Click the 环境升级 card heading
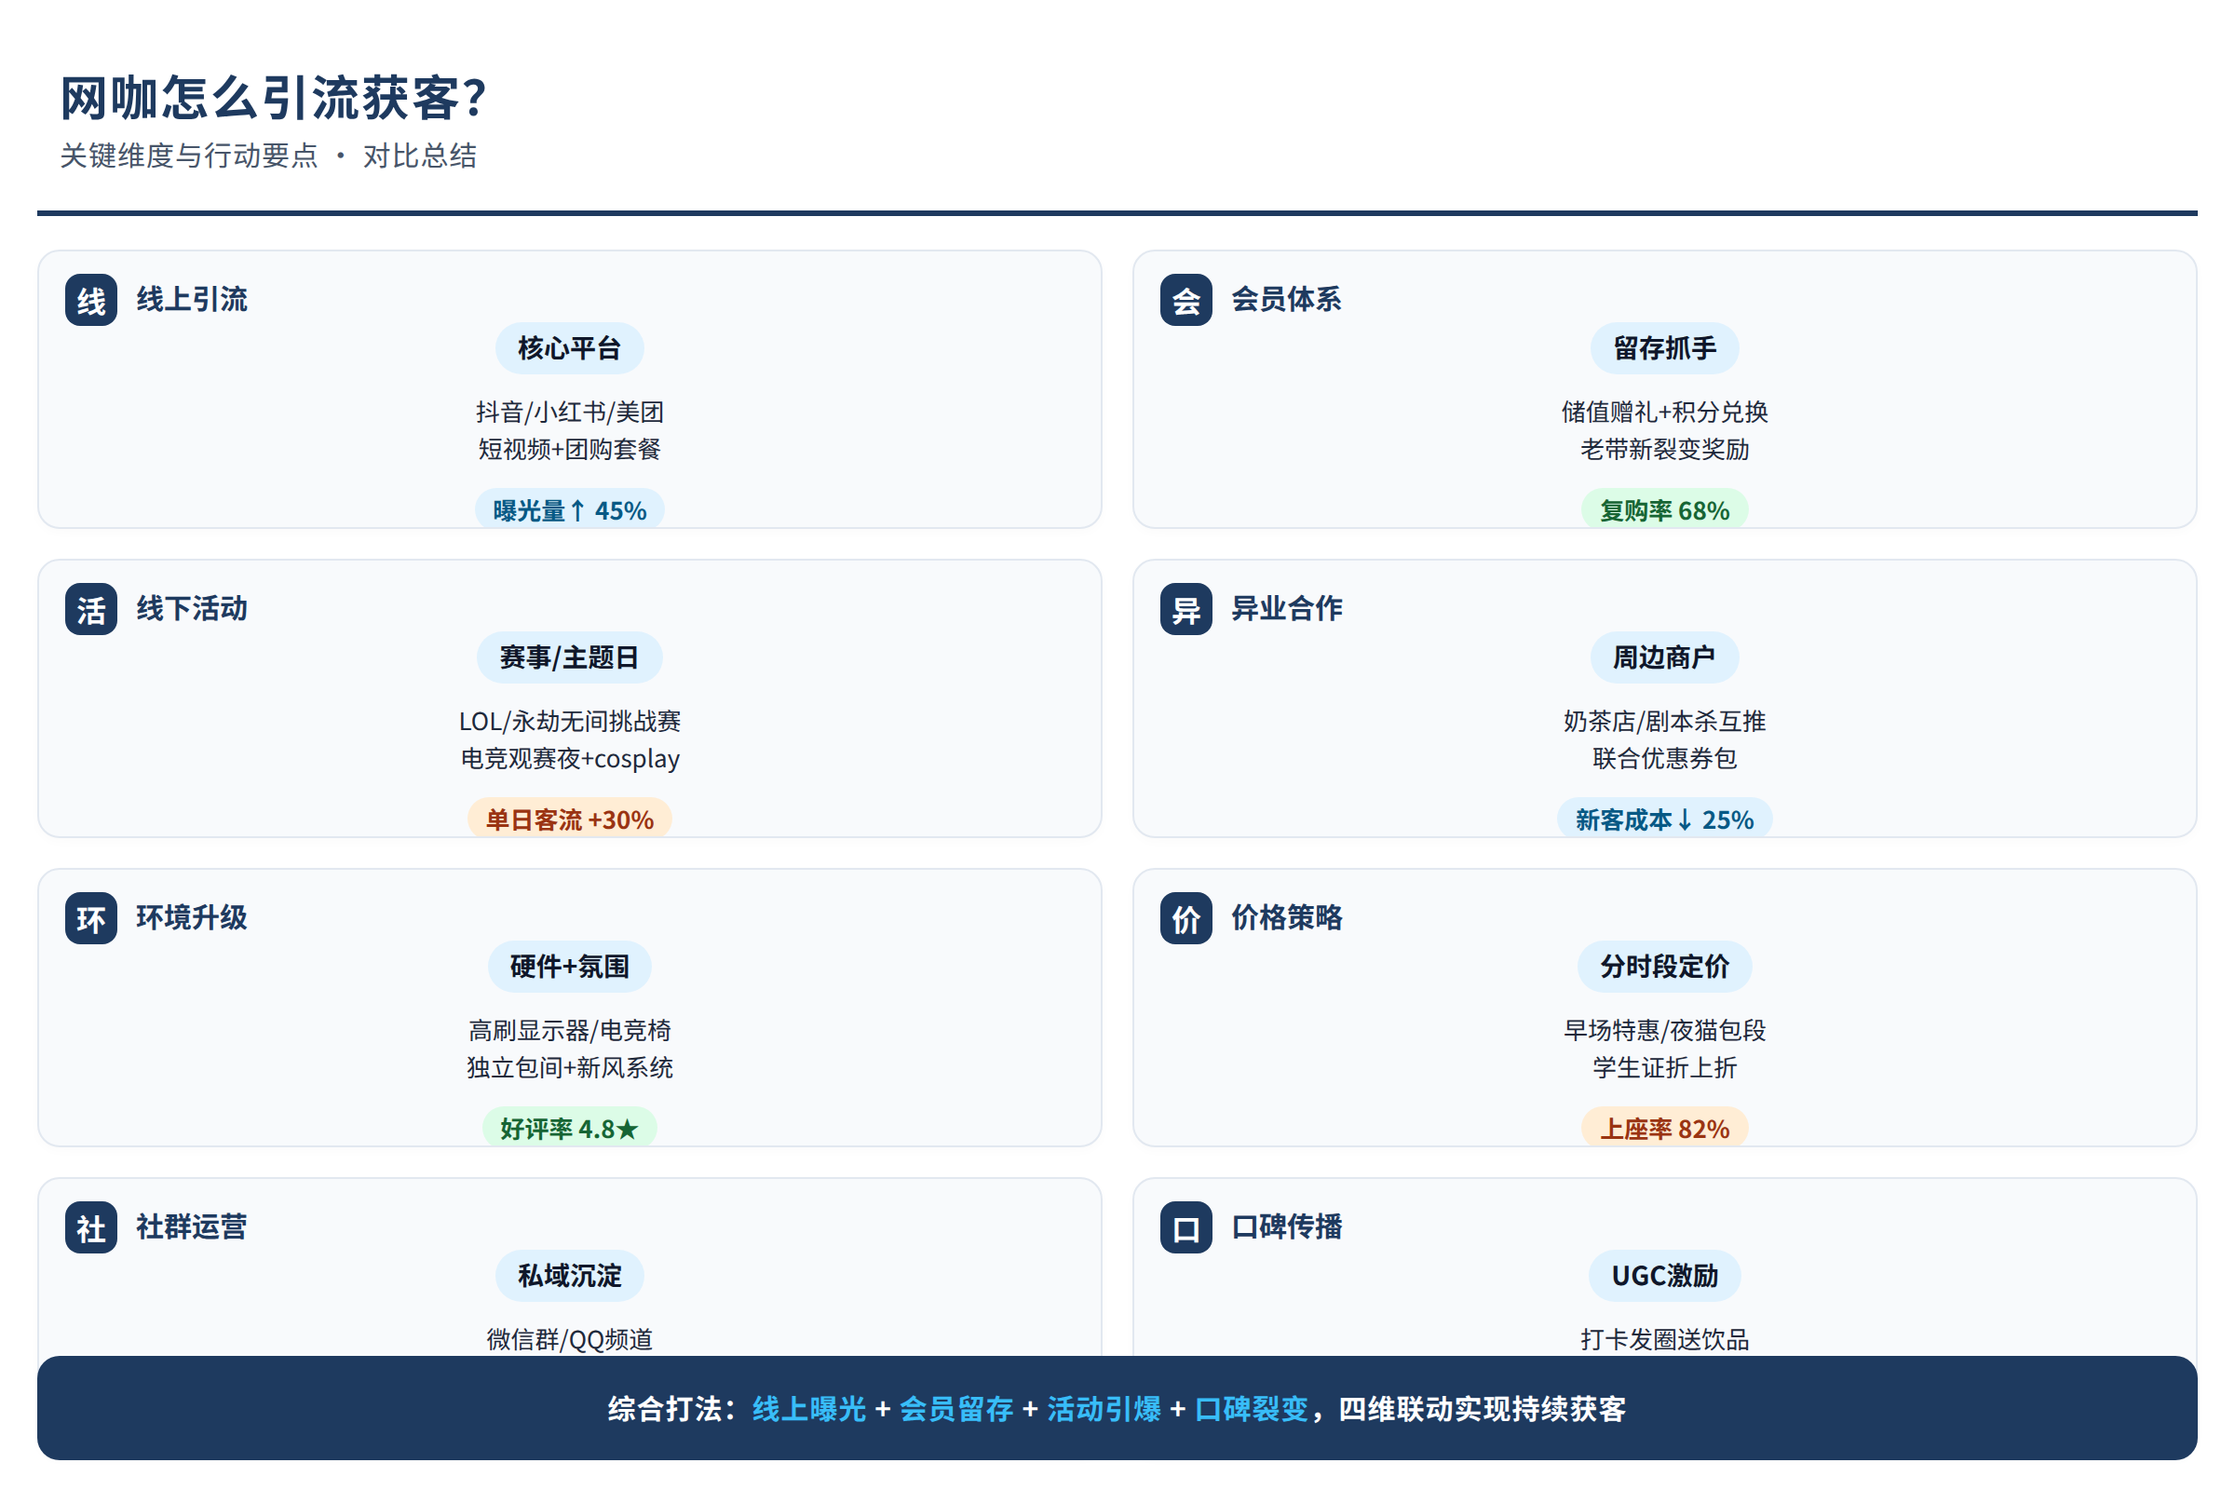Image resolution: width=2235 pixels, height=1490 pixels. click(x=192, y=918)
